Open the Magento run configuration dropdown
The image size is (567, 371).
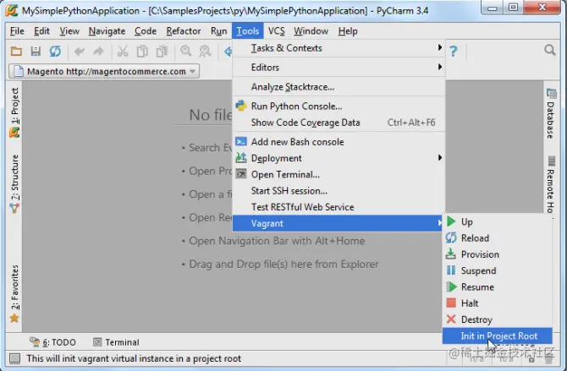coord(104,71)
